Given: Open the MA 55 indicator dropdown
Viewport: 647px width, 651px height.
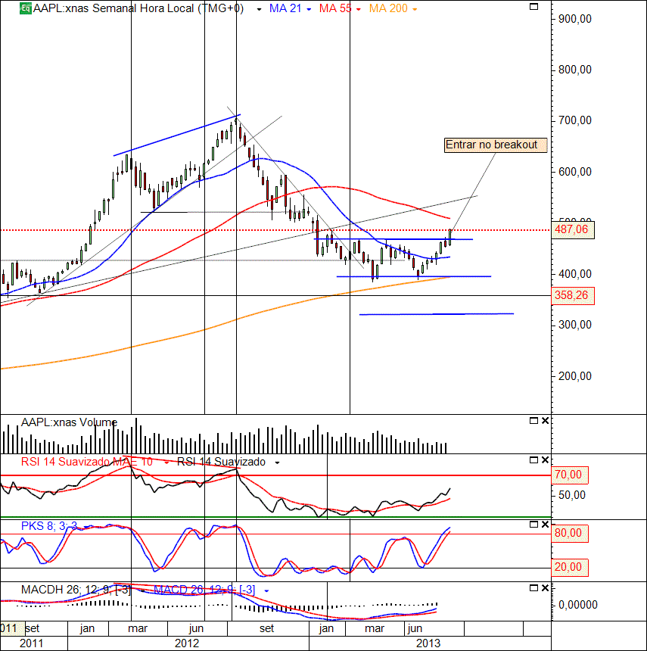Looking at the screenshot, I should (x=358, y=9).
